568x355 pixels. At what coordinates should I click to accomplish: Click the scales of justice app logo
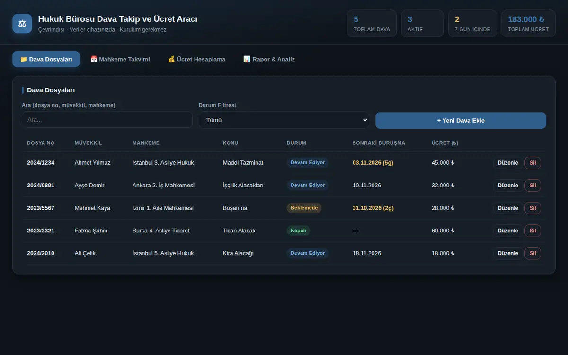(x=22, y=24)
